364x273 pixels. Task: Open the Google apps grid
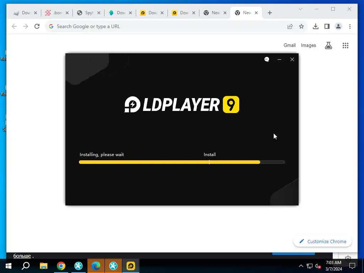[x=346, y=45]
